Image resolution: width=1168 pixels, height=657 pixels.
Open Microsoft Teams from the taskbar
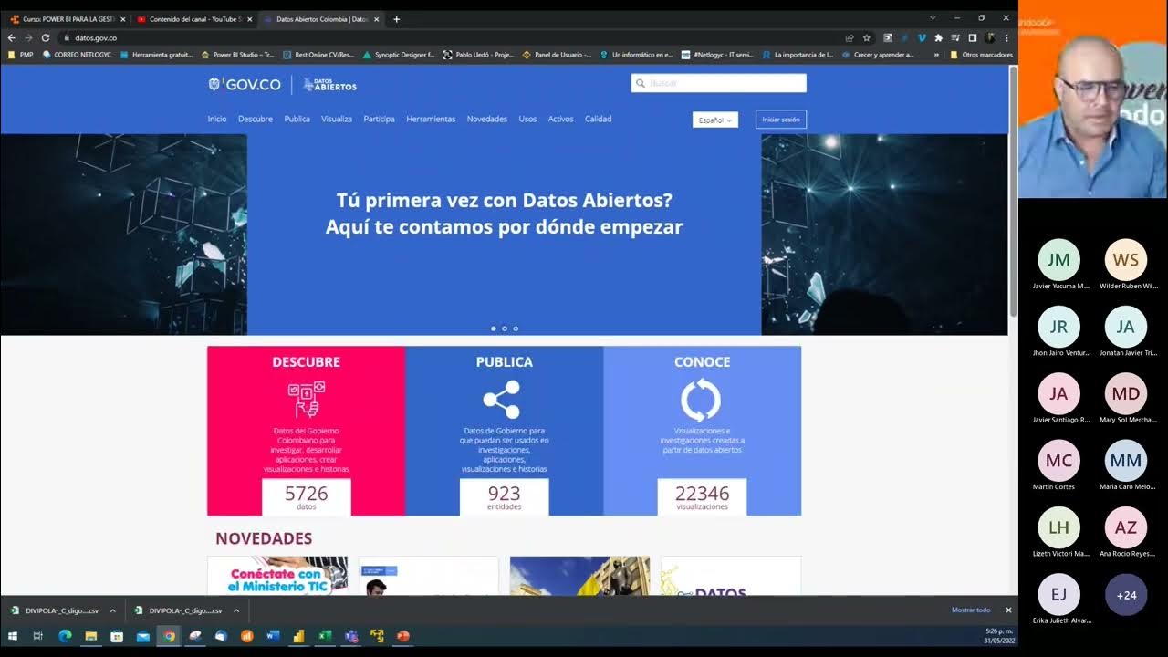coord(351,636)
